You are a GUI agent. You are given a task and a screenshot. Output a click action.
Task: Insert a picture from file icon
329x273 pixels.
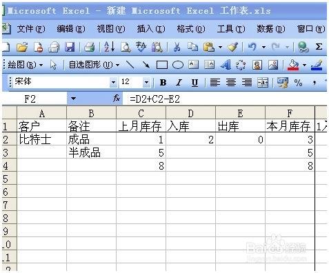pos(273,65)
